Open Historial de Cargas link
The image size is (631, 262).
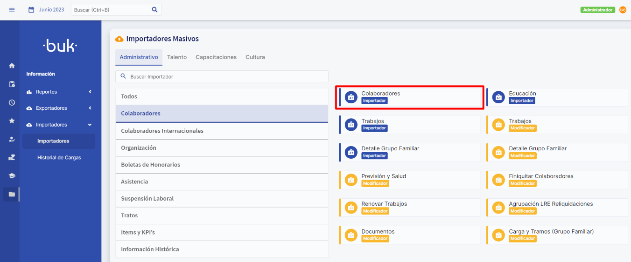point(59,158)
